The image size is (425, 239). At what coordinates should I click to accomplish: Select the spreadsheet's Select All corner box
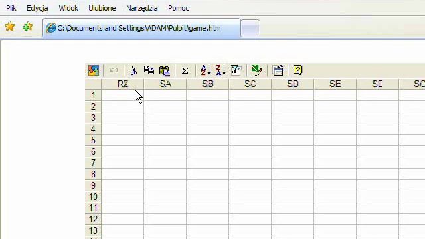(x=93, y=84)
